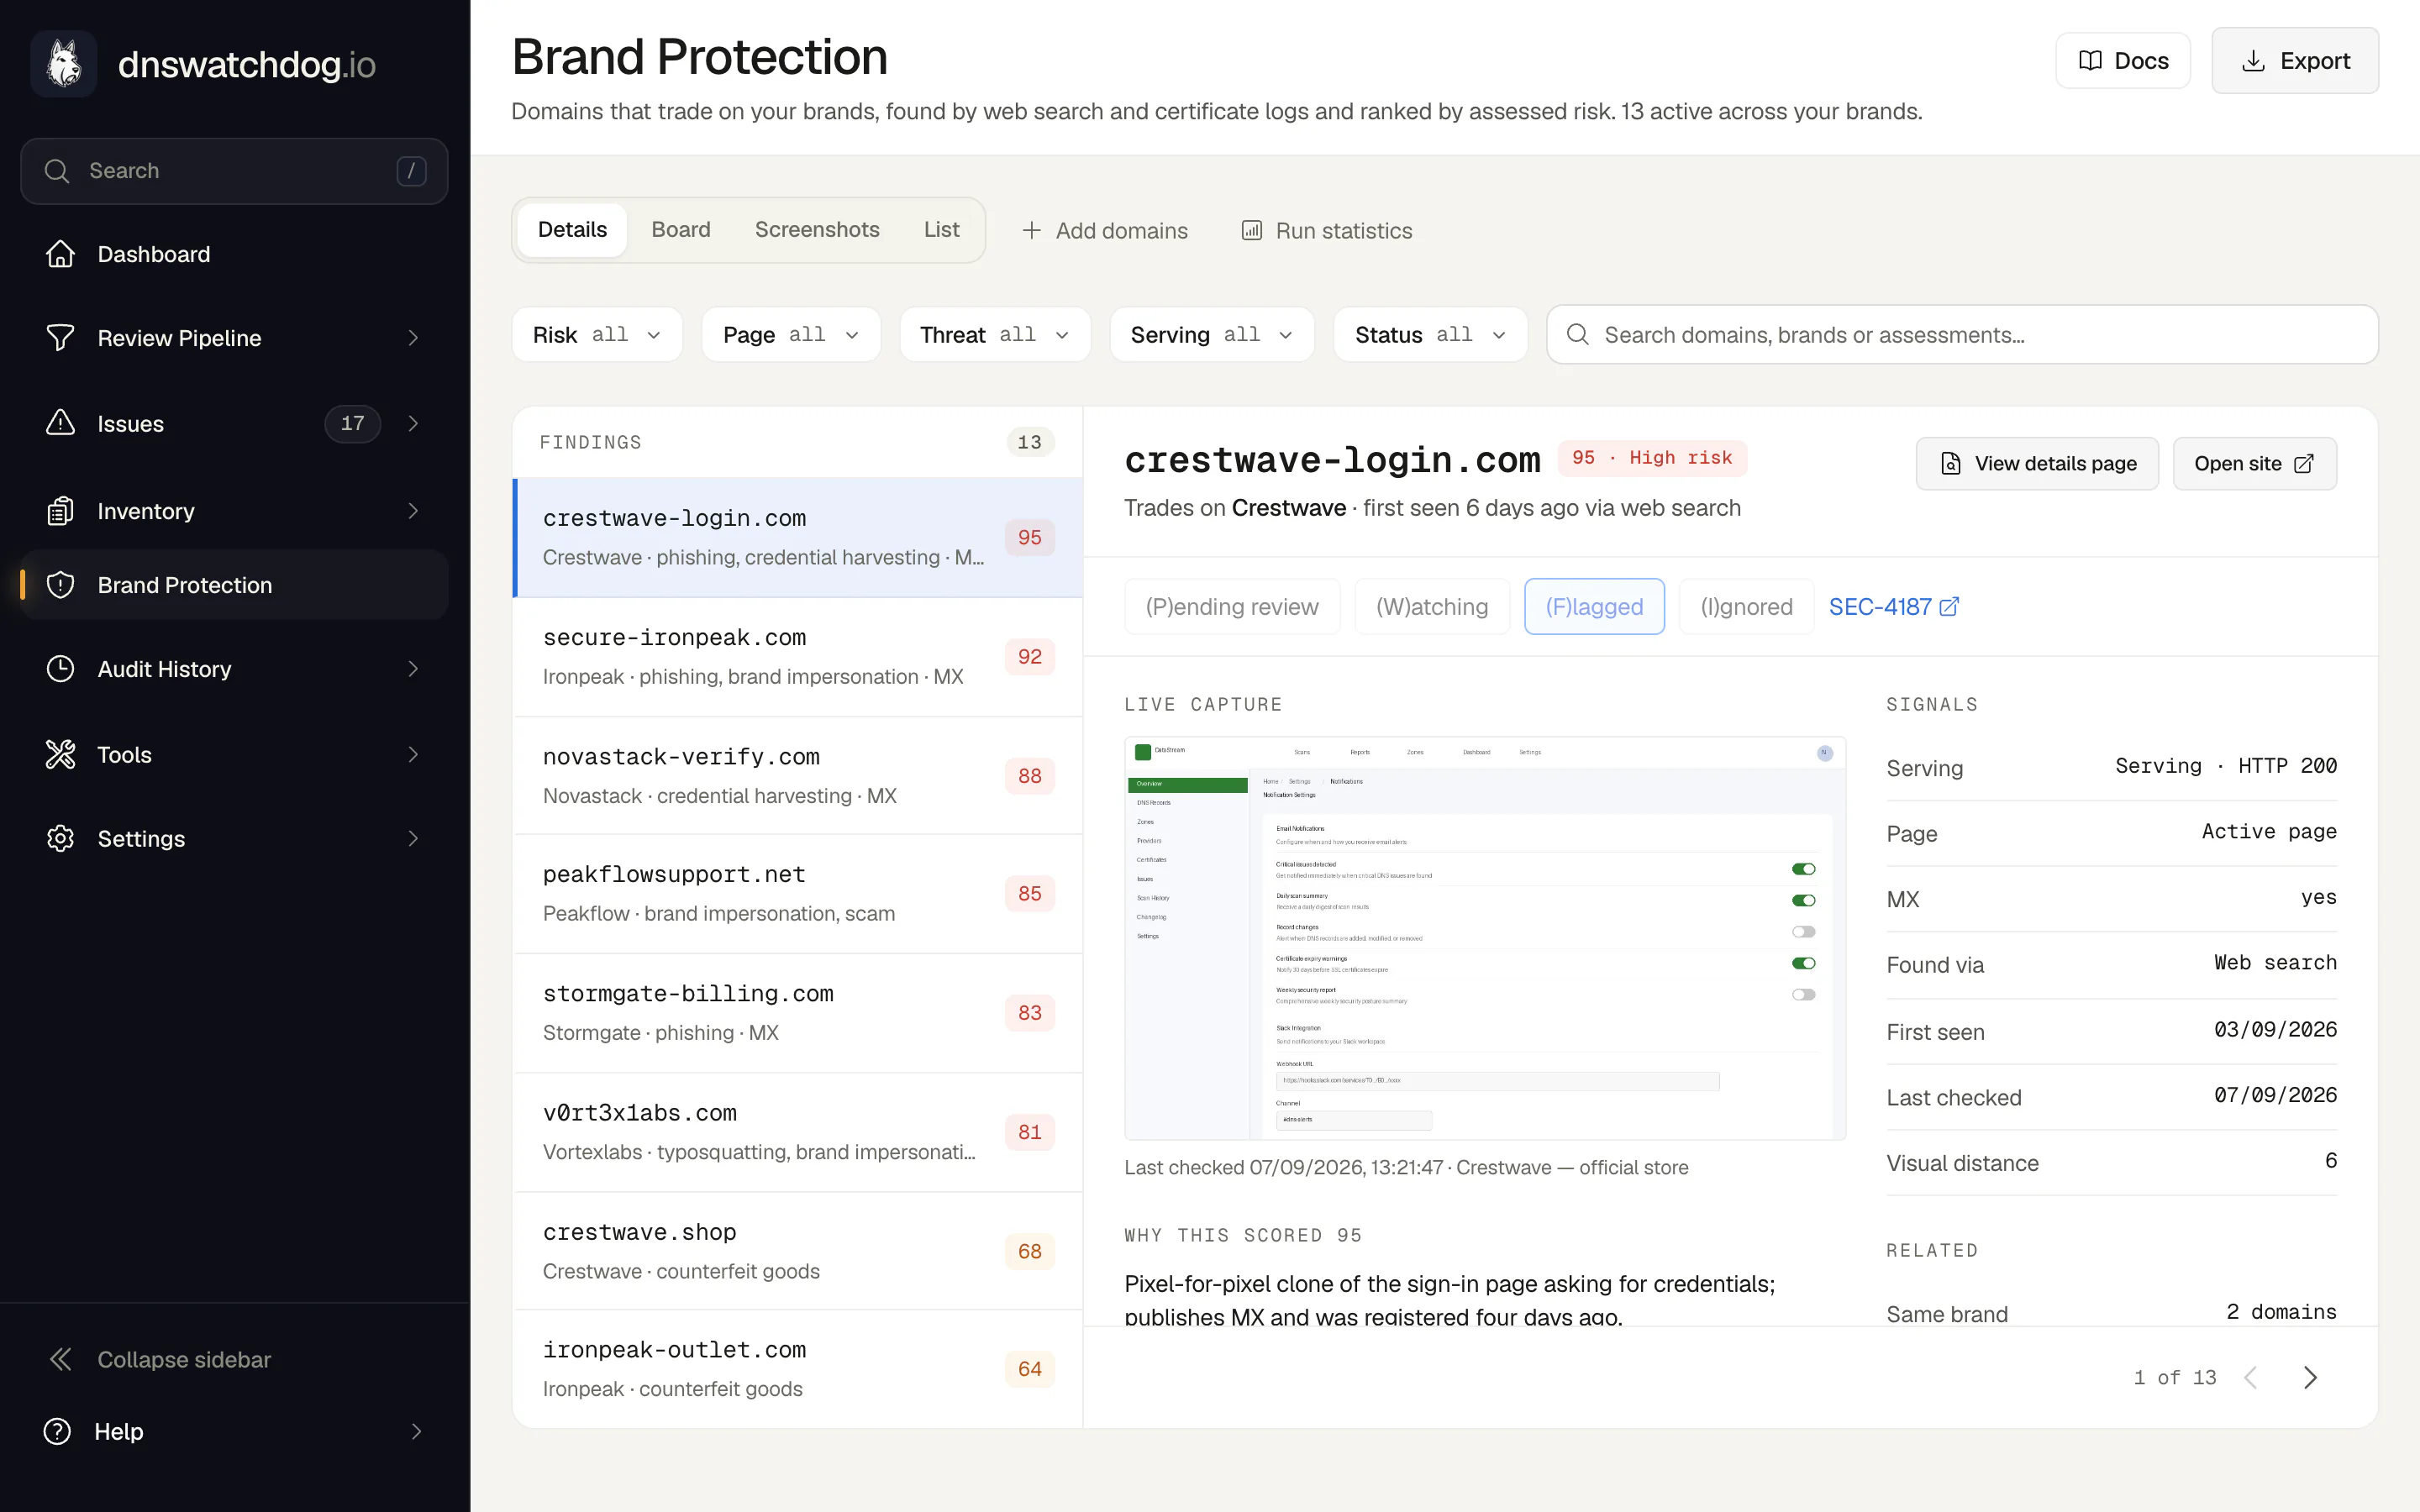Select the crestwave.shop finding
Screen dimensions: 2420x1512
[x=797, y=1251]
